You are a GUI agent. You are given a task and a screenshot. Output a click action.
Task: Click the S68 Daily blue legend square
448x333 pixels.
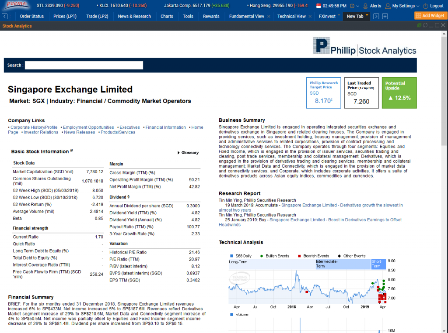[232, 256]
